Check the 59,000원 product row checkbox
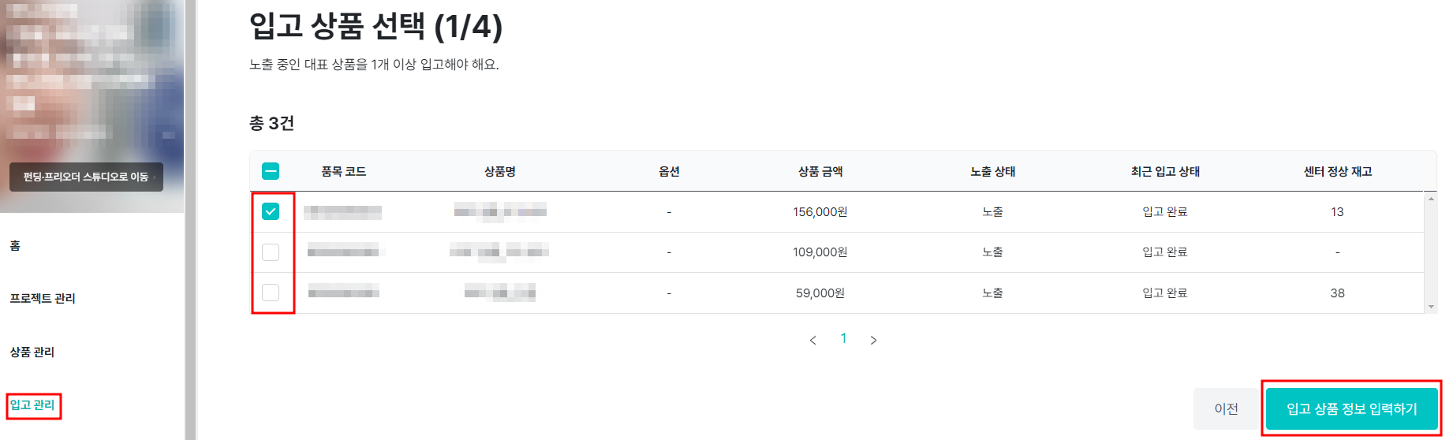The height and width of the screenshot is (440, 1453). [x=271, y=293]
